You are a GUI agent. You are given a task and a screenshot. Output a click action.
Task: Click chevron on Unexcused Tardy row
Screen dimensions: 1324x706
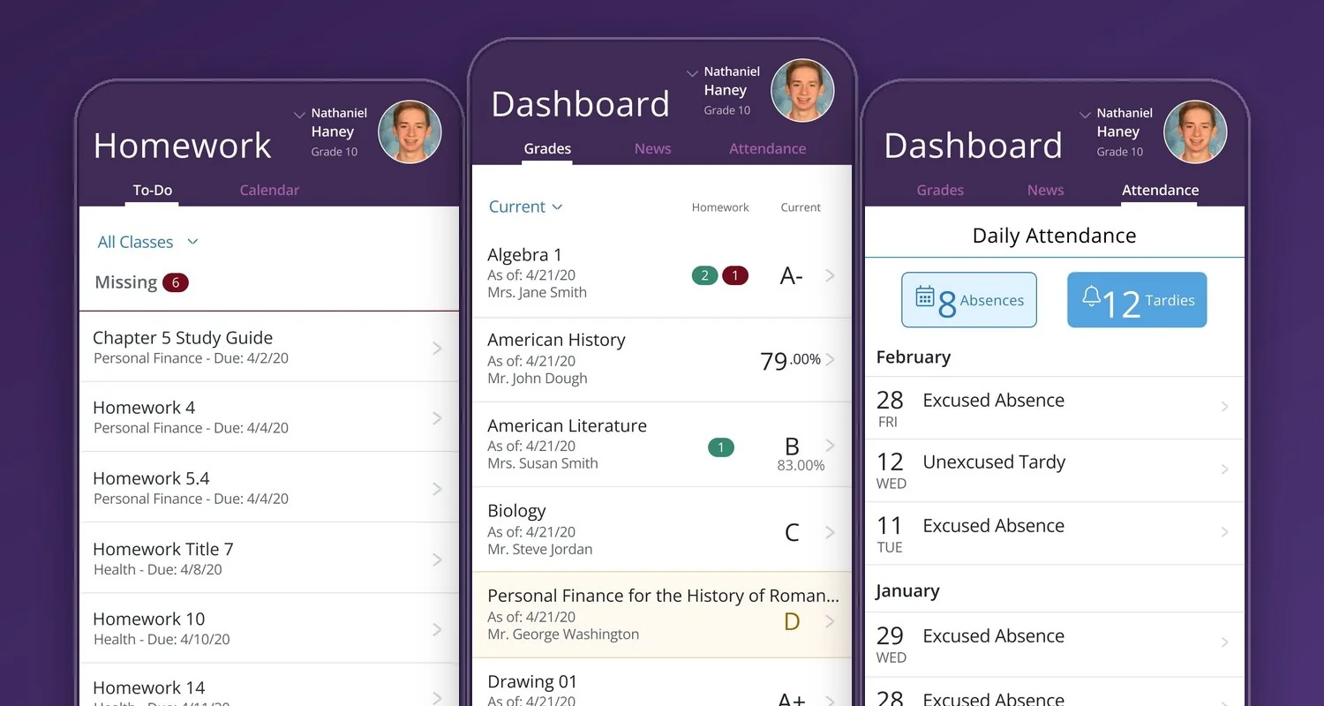point(1225,469)
